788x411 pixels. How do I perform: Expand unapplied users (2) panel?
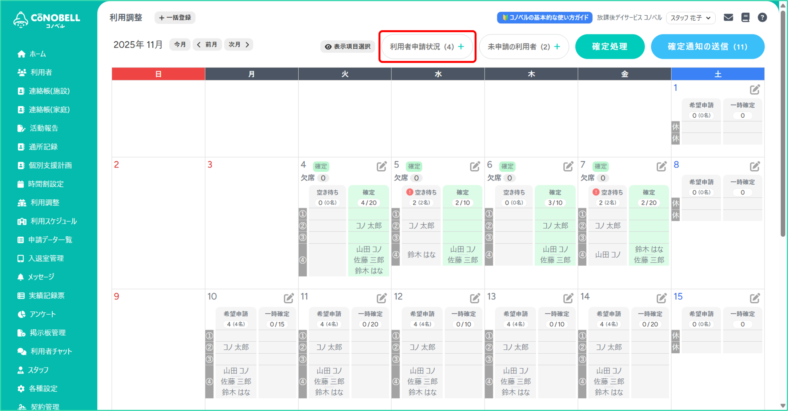tap(524, 47)
